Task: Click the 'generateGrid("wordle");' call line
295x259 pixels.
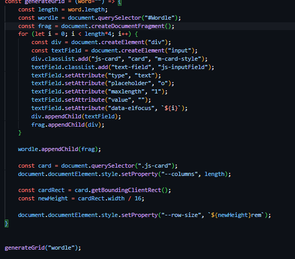Action: click(x=43, y=248)
